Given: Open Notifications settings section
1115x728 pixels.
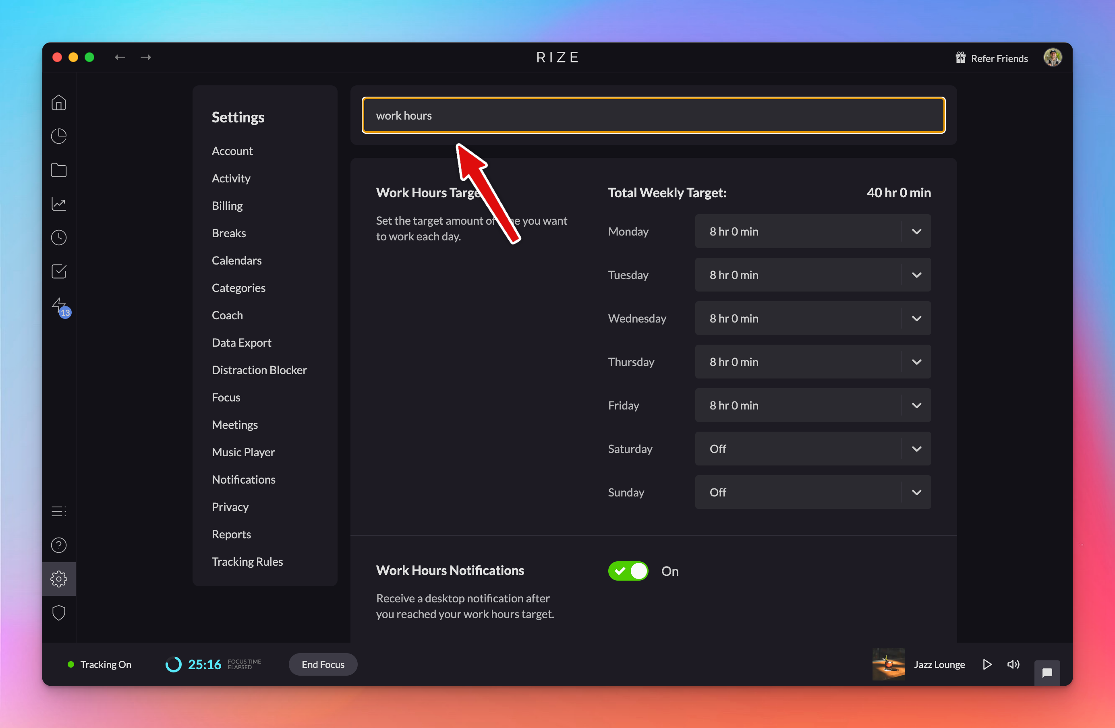Looking at the screenshot, I should (244, 480).
